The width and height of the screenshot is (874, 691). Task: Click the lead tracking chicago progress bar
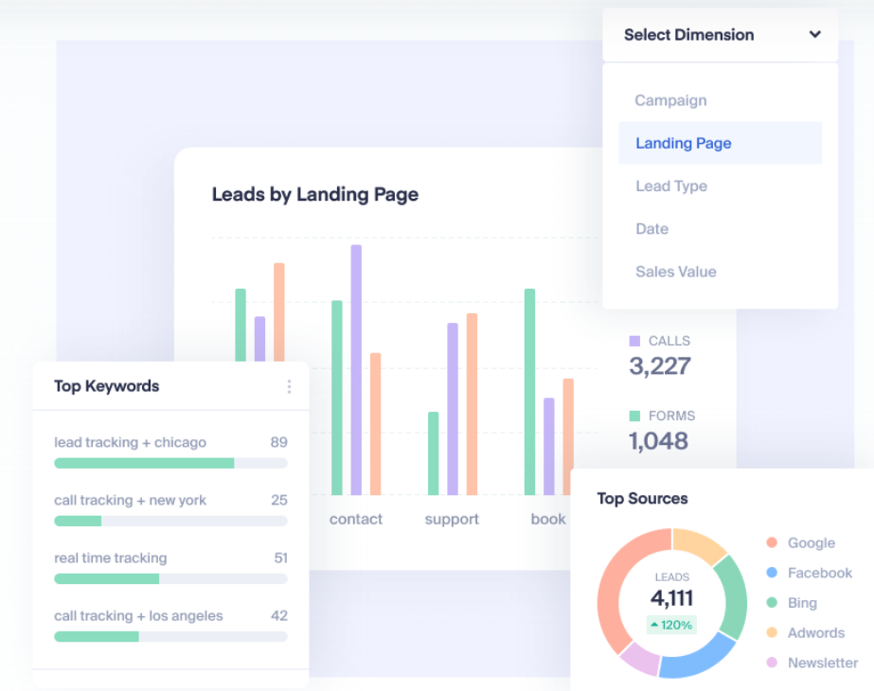click(x=169, y=463)
